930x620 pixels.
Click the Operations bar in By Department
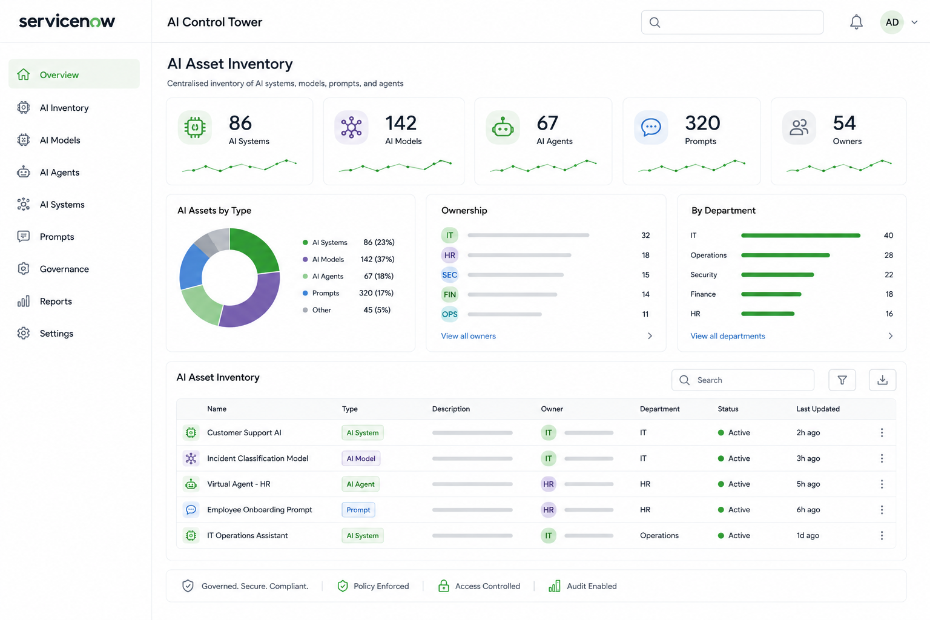pyautogui.click(x=785, y=255)
